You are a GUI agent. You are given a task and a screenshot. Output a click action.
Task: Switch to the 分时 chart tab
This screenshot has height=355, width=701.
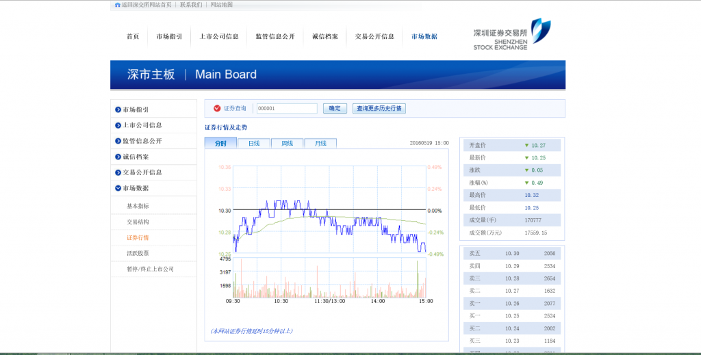pos(220,144)
